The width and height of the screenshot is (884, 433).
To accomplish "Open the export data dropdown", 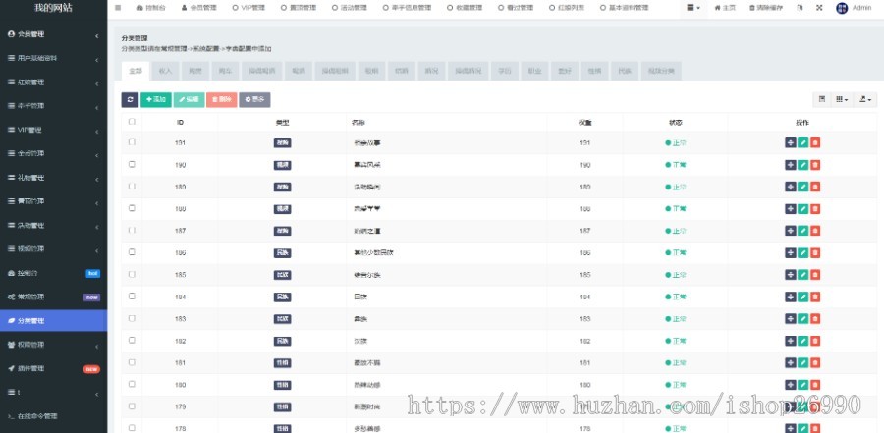I will [865, 99].
